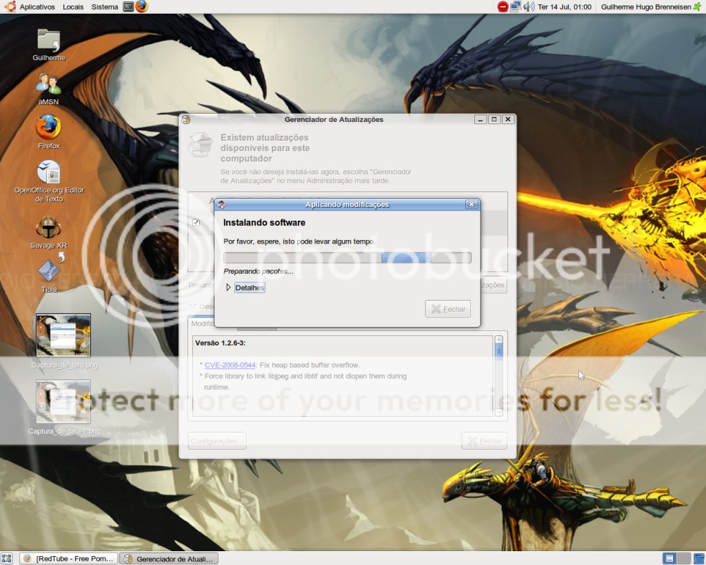The image size is (706, 565).
Task: Select the Savage XR desktop icon
Action: coord(49,232)
